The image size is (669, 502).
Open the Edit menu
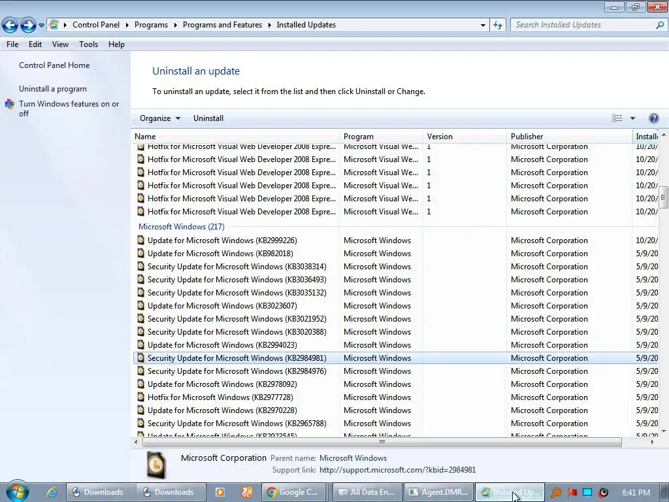(x=35, y=44)
